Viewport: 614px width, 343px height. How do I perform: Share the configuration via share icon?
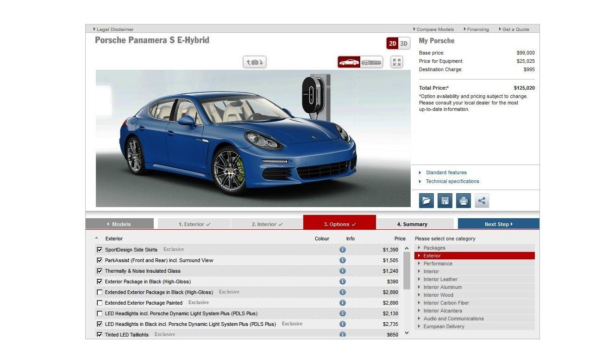coord(482,201)
